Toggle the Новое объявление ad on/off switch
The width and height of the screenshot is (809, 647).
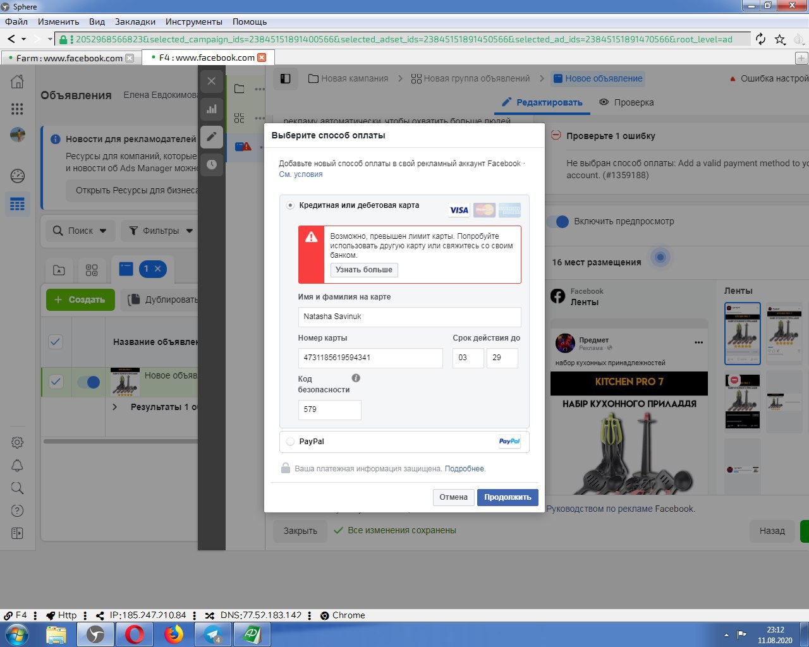tap(88, 382)
